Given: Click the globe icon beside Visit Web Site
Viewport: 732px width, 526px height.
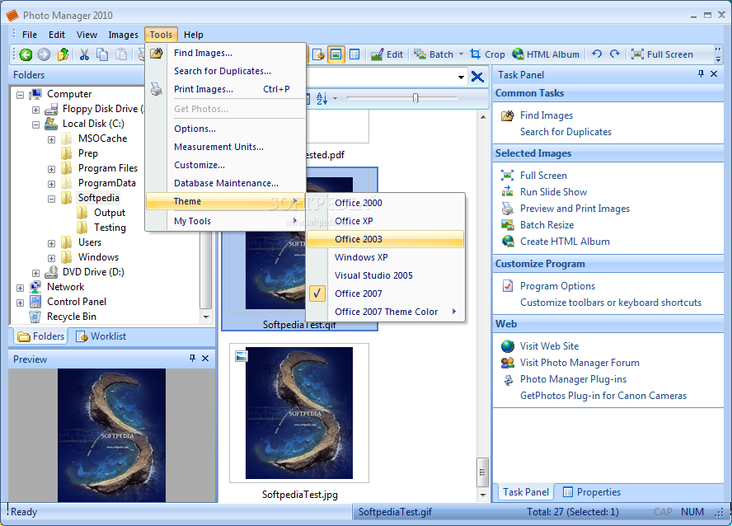Looking at the screenshot, I should click(x=508, y=345).
